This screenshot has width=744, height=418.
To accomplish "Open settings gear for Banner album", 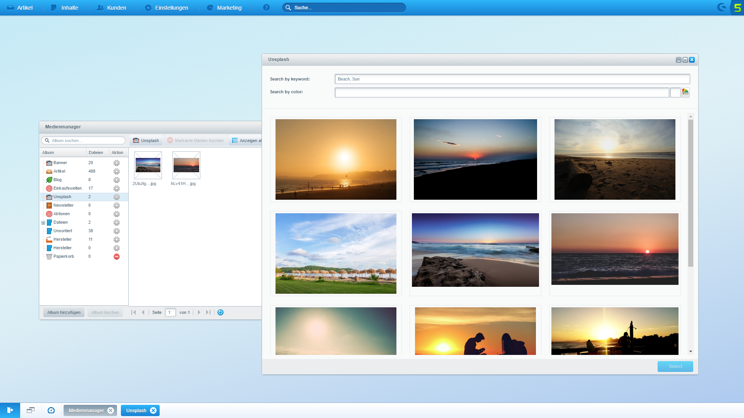I will pos(116,163).
